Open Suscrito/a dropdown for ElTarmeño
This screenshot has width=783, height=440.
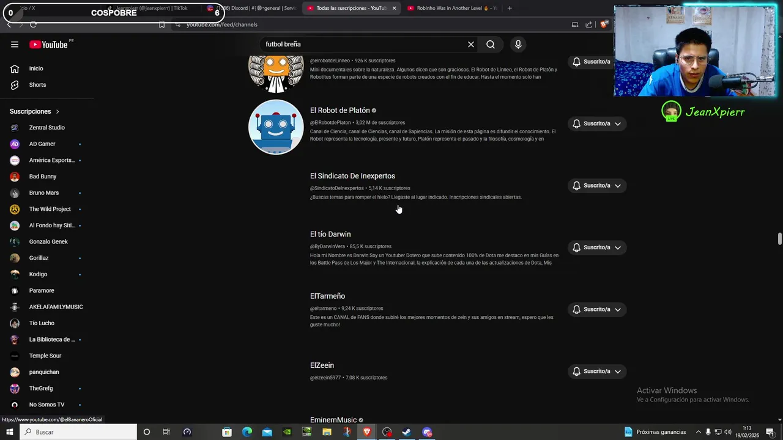[597, 309]
